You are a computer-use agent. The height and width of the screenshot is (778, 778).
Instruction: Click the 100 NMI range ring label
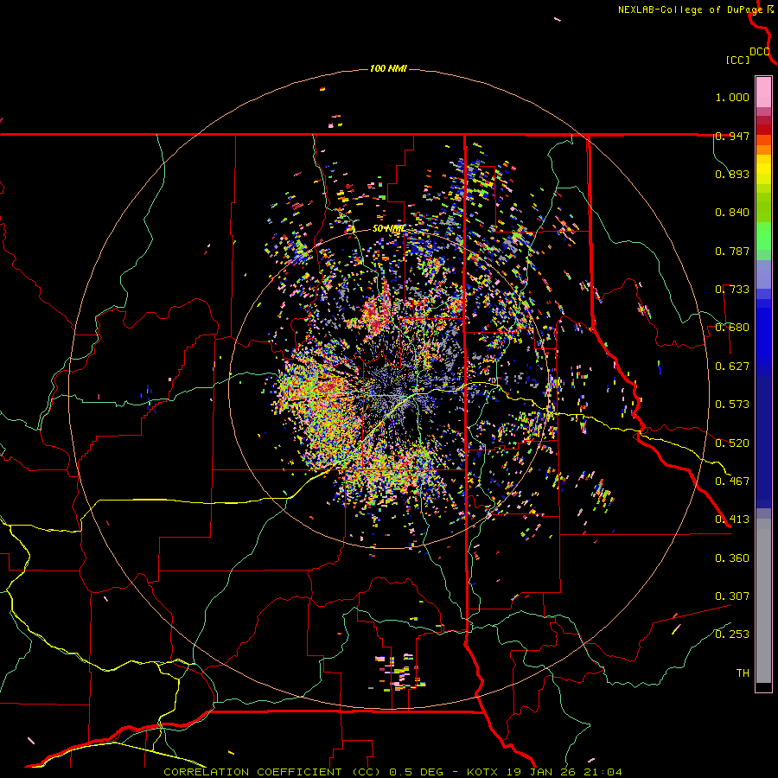coord(388,68)
